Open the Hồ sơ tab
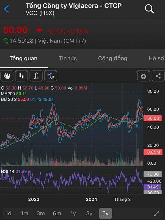Viewport: 165px width, 220px height. (156, 58)
